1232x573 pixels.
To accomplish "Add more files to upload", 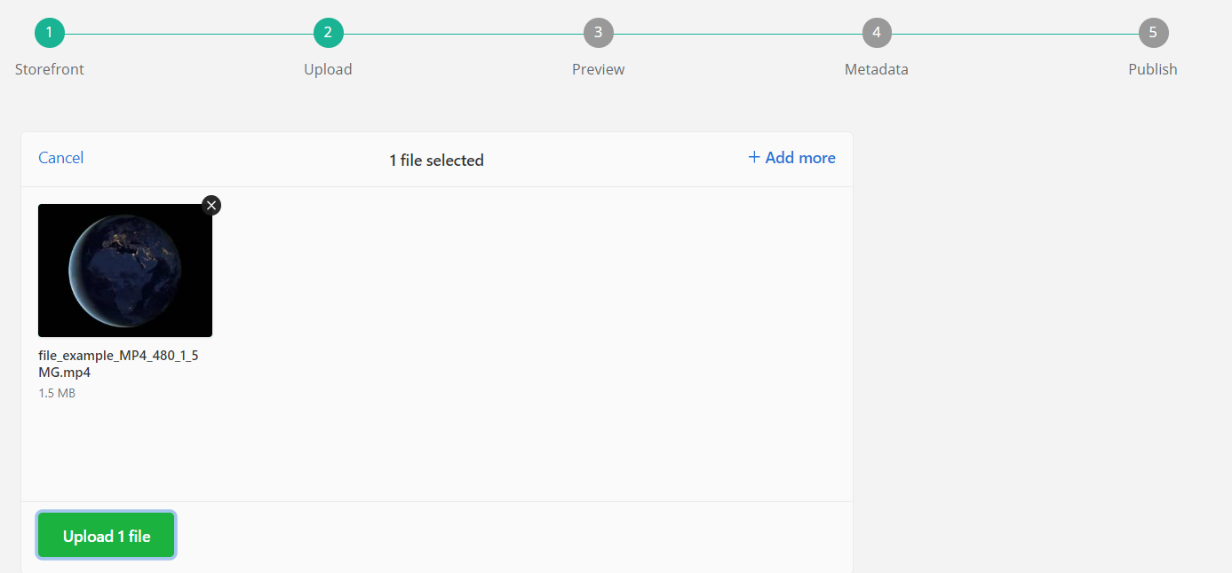I will (x=791, y=158).
